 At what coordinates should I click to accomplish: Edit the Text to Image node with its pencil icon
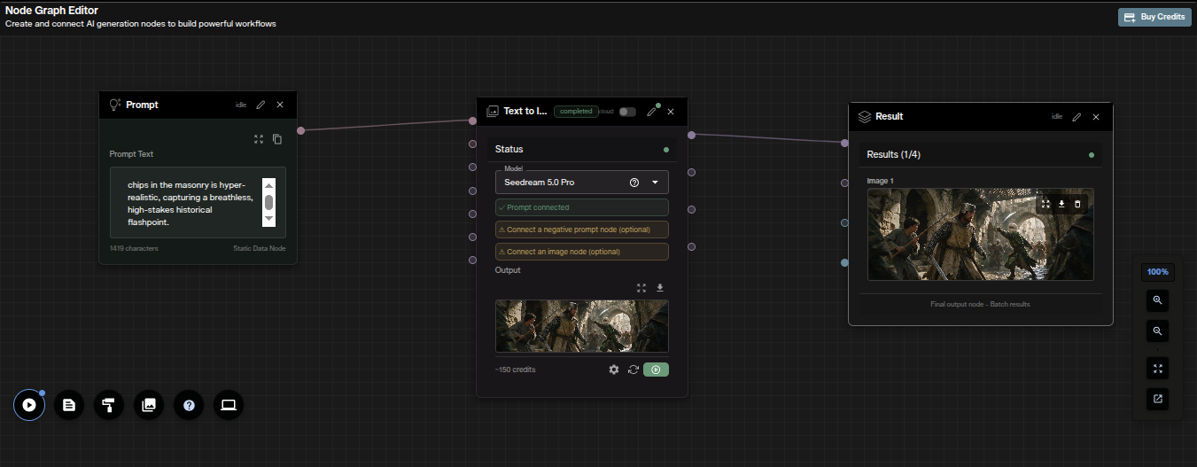pos(652,112)
